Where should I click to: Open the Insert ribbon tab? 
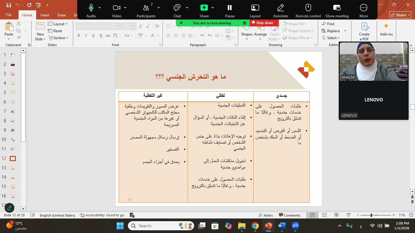(x=45, y=15)
